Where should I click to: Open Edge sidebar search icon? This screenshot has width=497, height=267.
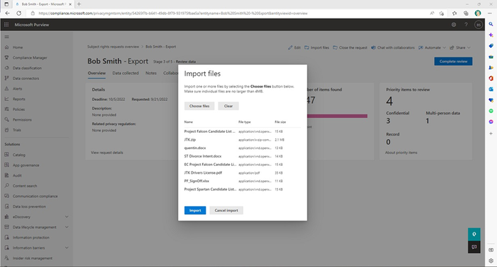[491, 24]
